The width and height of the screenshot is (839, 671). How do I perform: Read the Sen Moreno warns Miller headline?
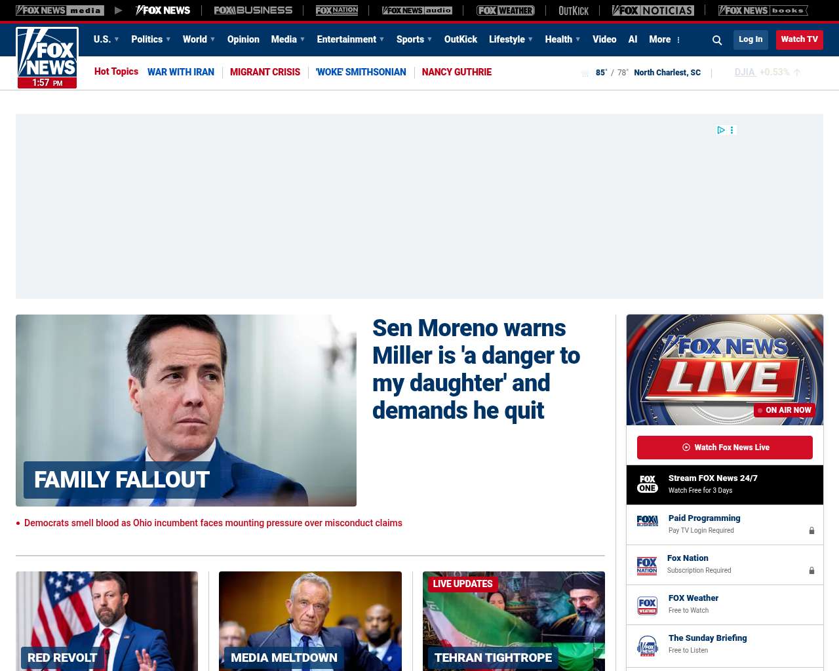click(477, 370)
